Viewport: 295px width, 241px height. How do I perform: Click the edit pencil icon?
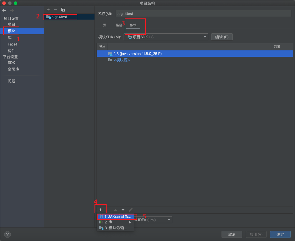click(131, 210)
